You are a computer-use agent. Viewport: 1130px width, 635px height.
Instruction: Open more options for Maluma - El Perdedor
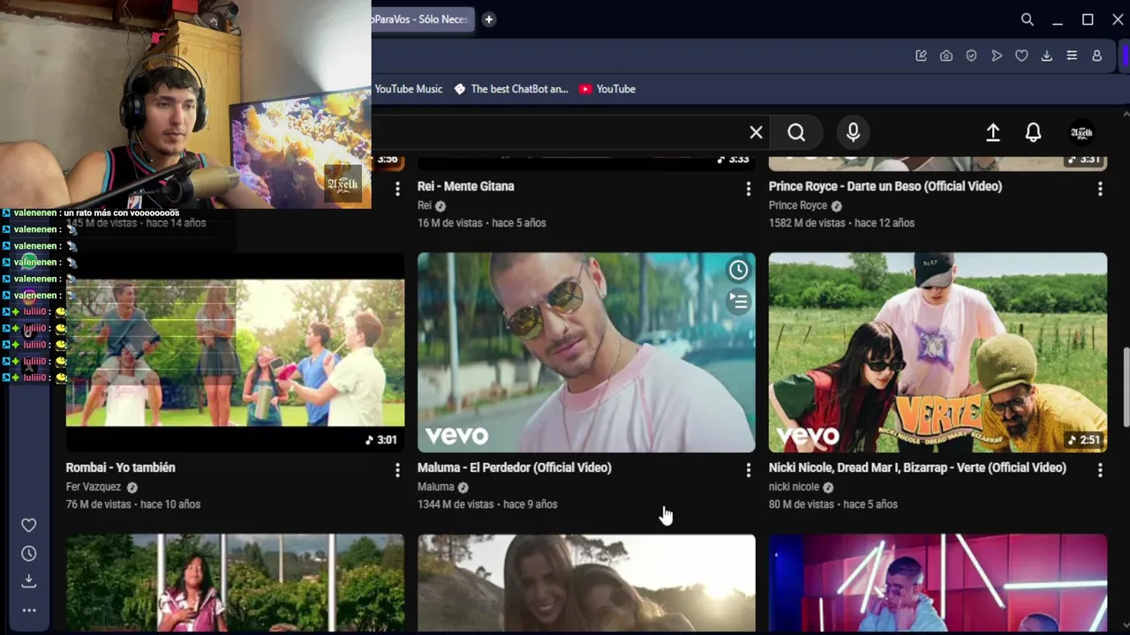click(749, 470)
